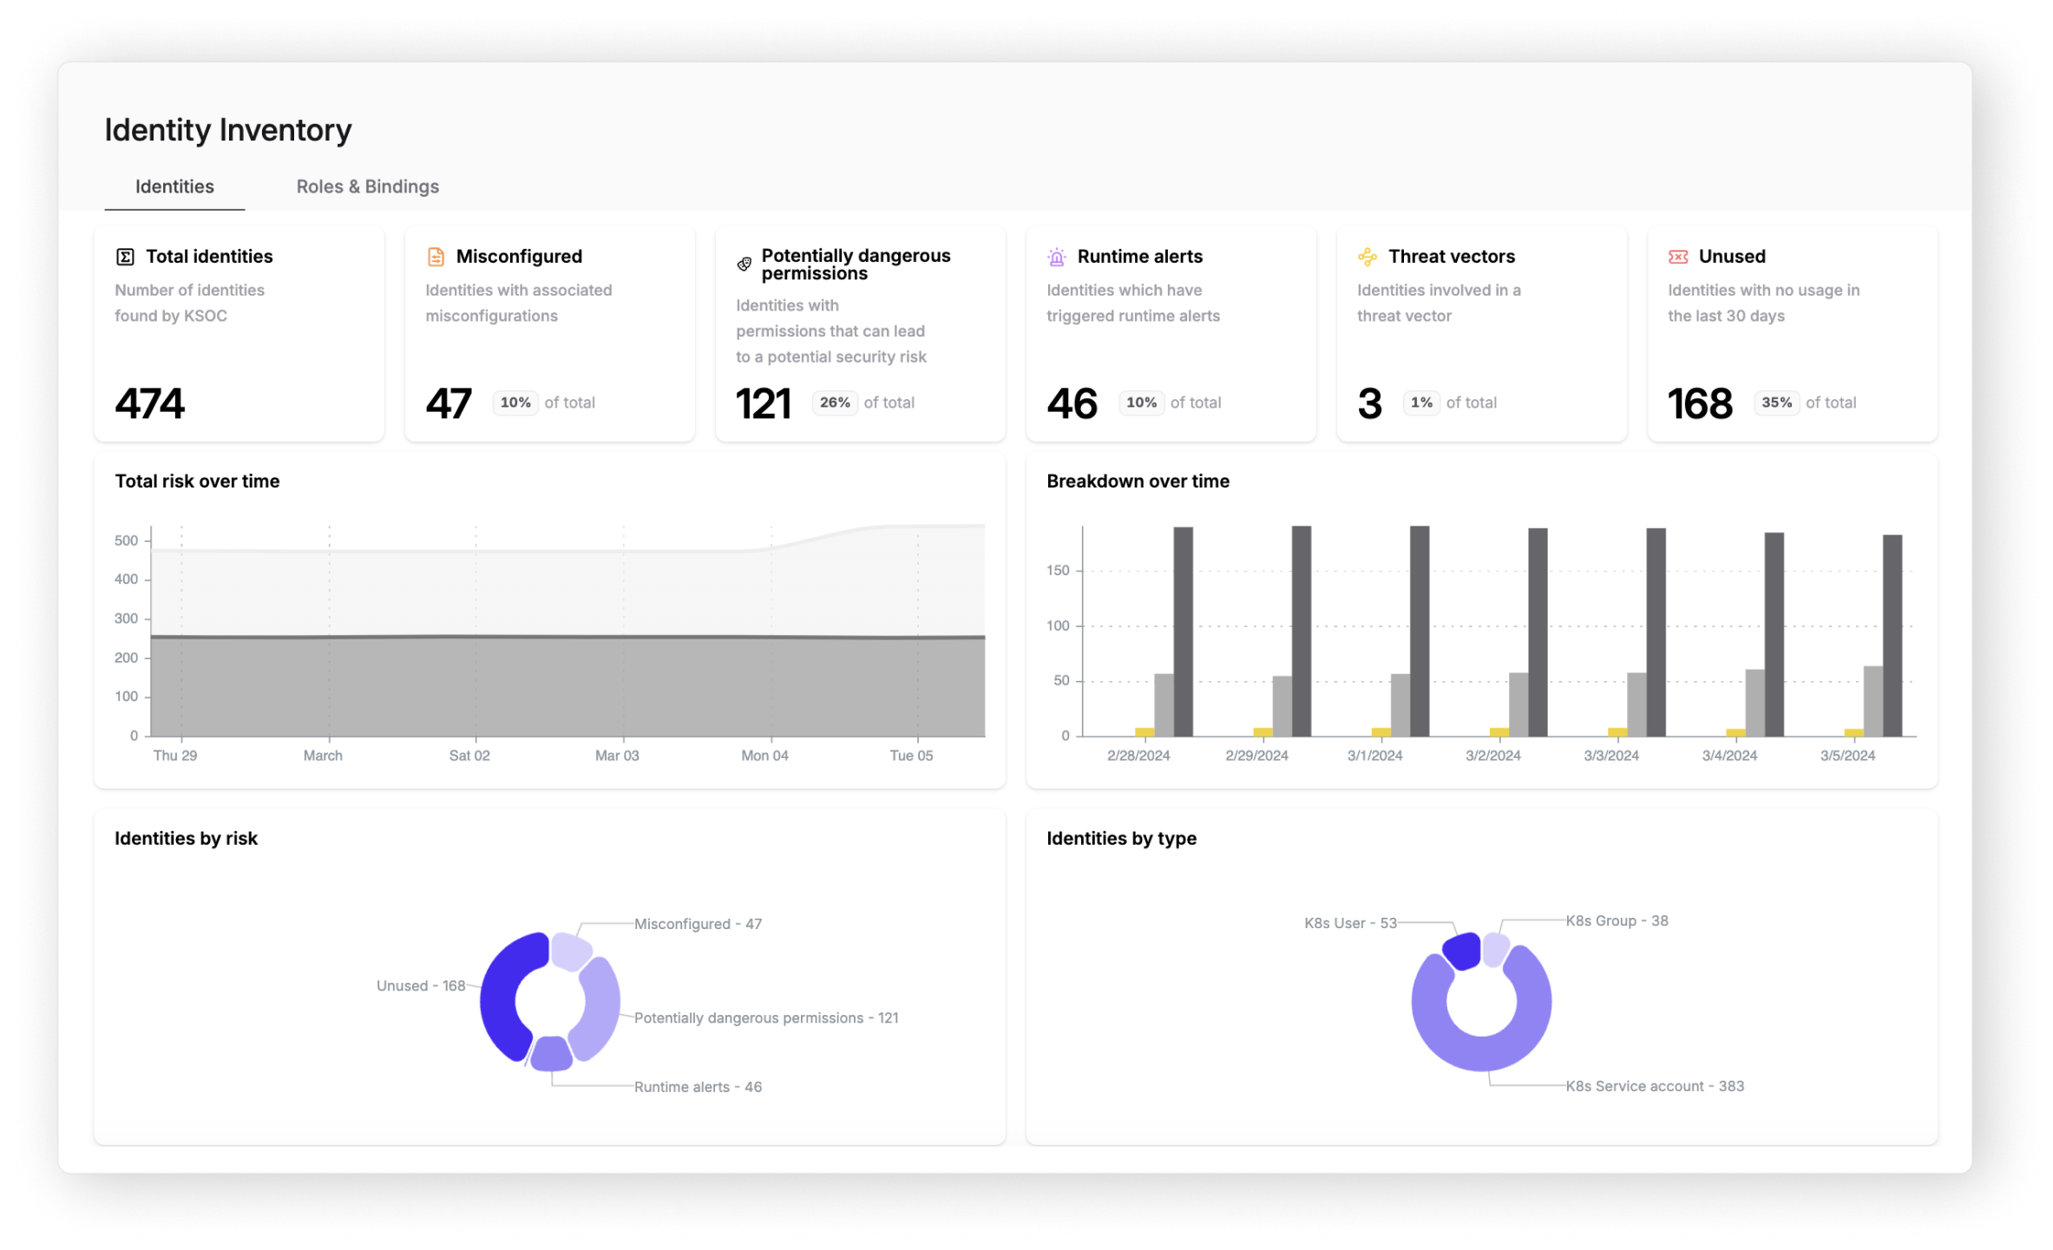This screenshot has width=2053, height=1250.
Task: Click the yellow bar for 2/28/2024
Action: click(x=1145, y=732)
